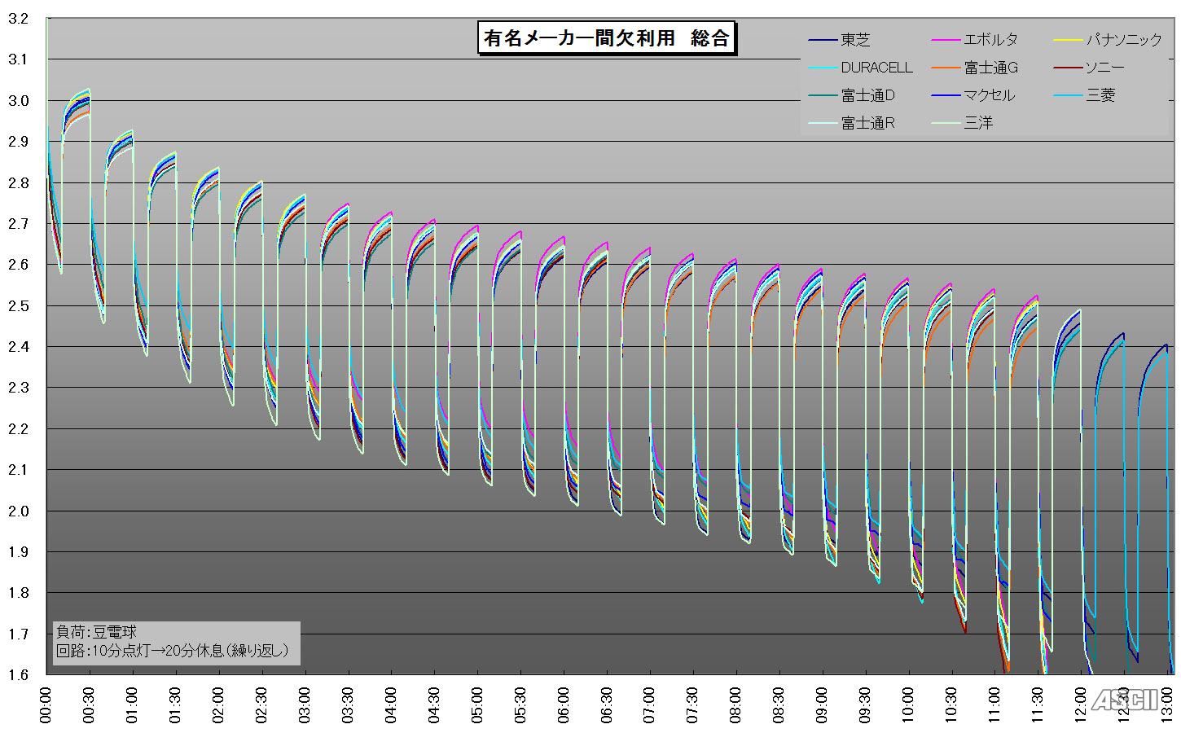Select the 富士通D legend entry
Image resolution: width=1181 pixels, height=733 pixels.
853,95
